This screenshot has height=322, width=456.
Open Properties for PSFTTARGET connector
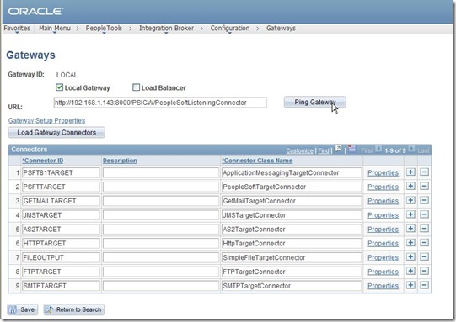point(383,187)
